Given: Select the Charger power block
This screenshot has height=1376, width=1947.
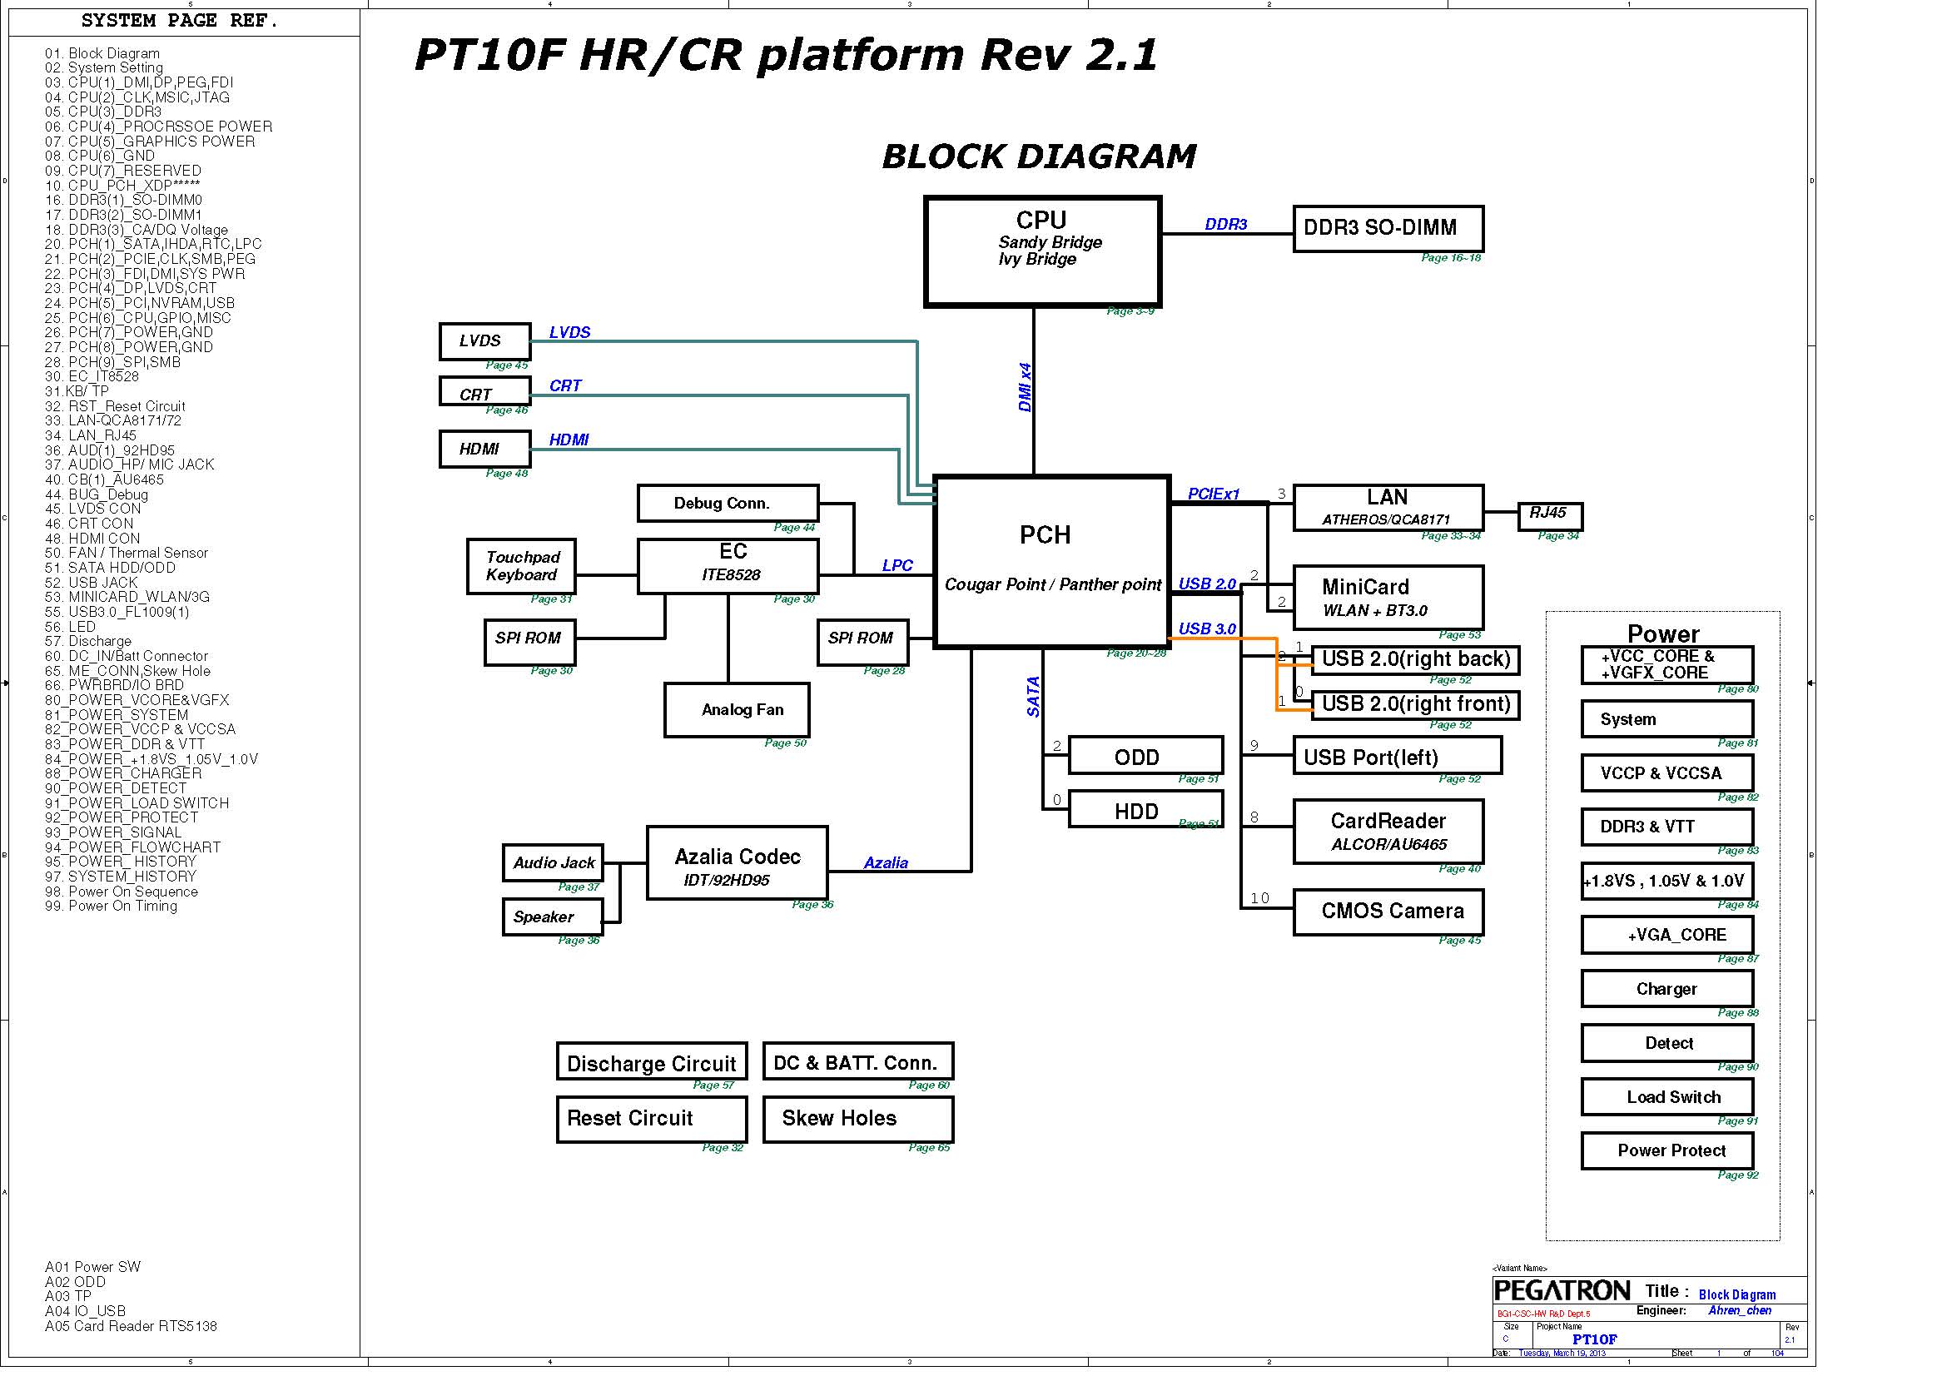Looking at the screenshot, I should pos(1666,989).
